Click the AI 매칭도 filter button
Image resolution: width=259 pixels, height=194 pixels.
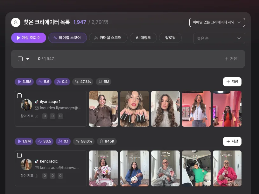[x=143, y=37]
